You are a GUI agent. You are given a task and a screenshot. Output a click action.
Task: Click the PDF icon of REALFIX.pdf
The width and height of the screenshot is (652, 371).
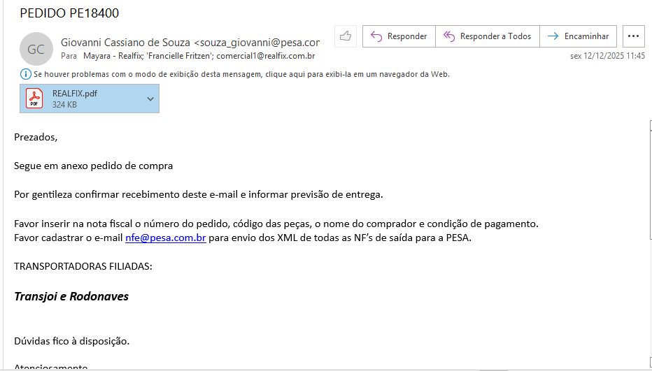(34, 99)
